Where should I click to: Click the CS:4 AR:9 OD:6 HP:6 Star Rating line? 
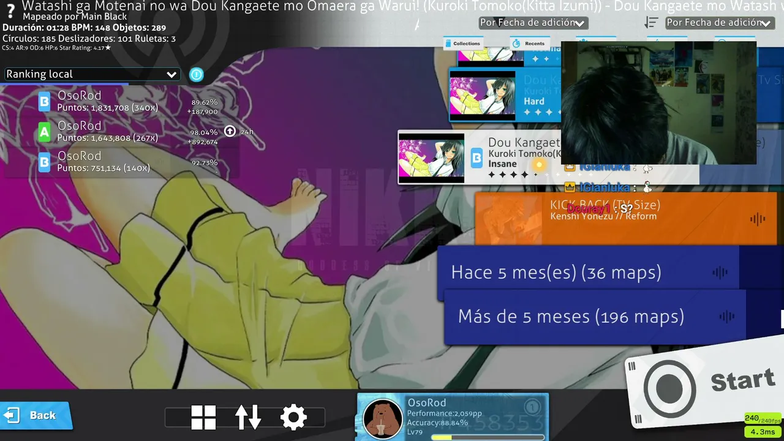[56, 48]
